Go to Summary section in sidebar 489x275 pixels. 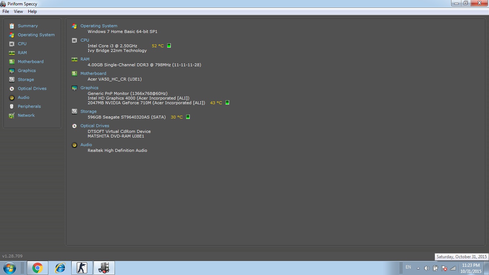pyautogui.click(x=28, y=26)
